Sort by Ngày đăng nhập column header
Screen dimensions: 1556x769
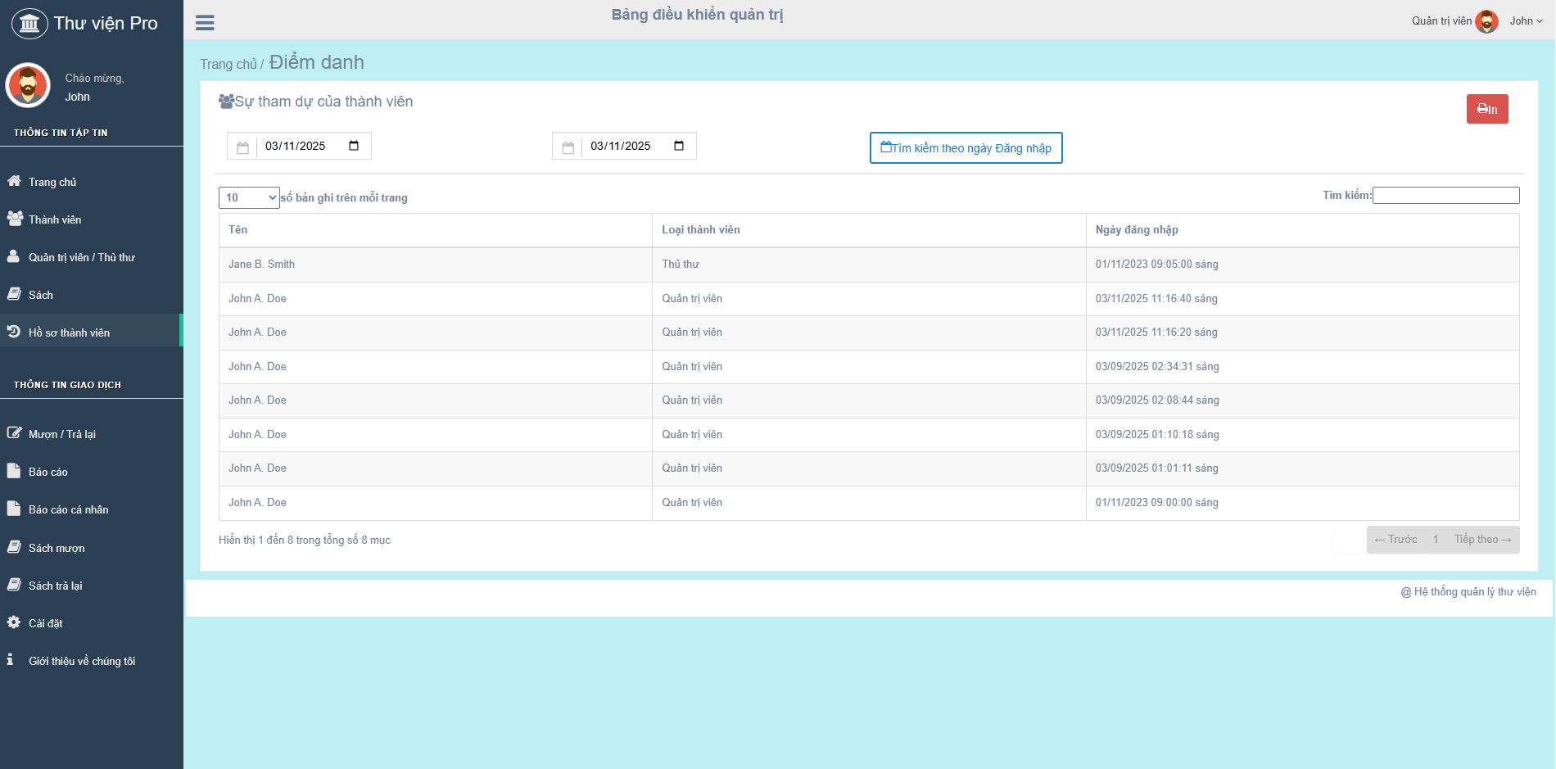(x=1137, y=230)
